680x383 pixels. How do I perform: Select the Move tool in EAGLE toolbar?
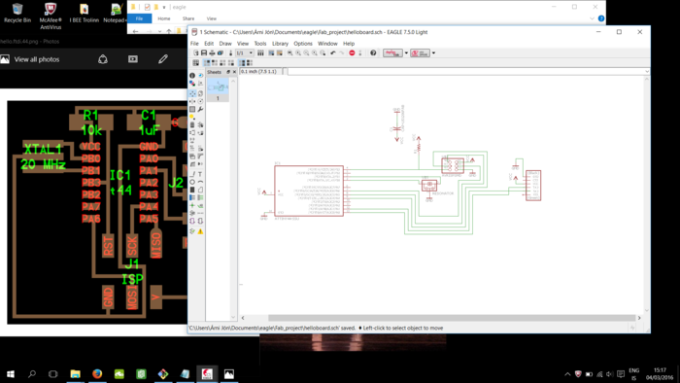point(192,93)
